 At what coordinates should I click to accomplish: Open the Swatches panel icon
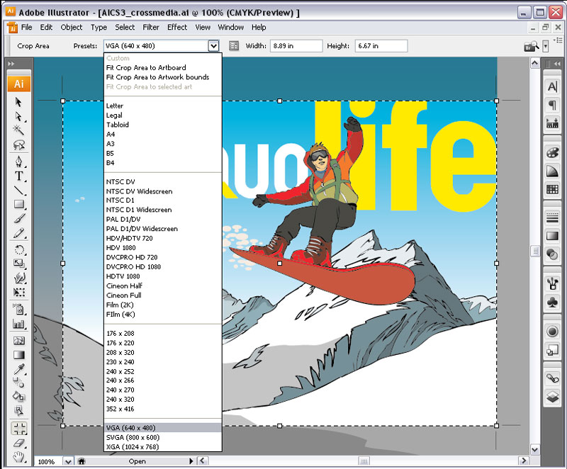[552, 189]
